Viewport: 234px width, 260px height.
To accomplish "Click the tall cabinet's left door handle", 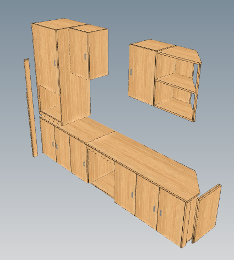I will point(55,63).
